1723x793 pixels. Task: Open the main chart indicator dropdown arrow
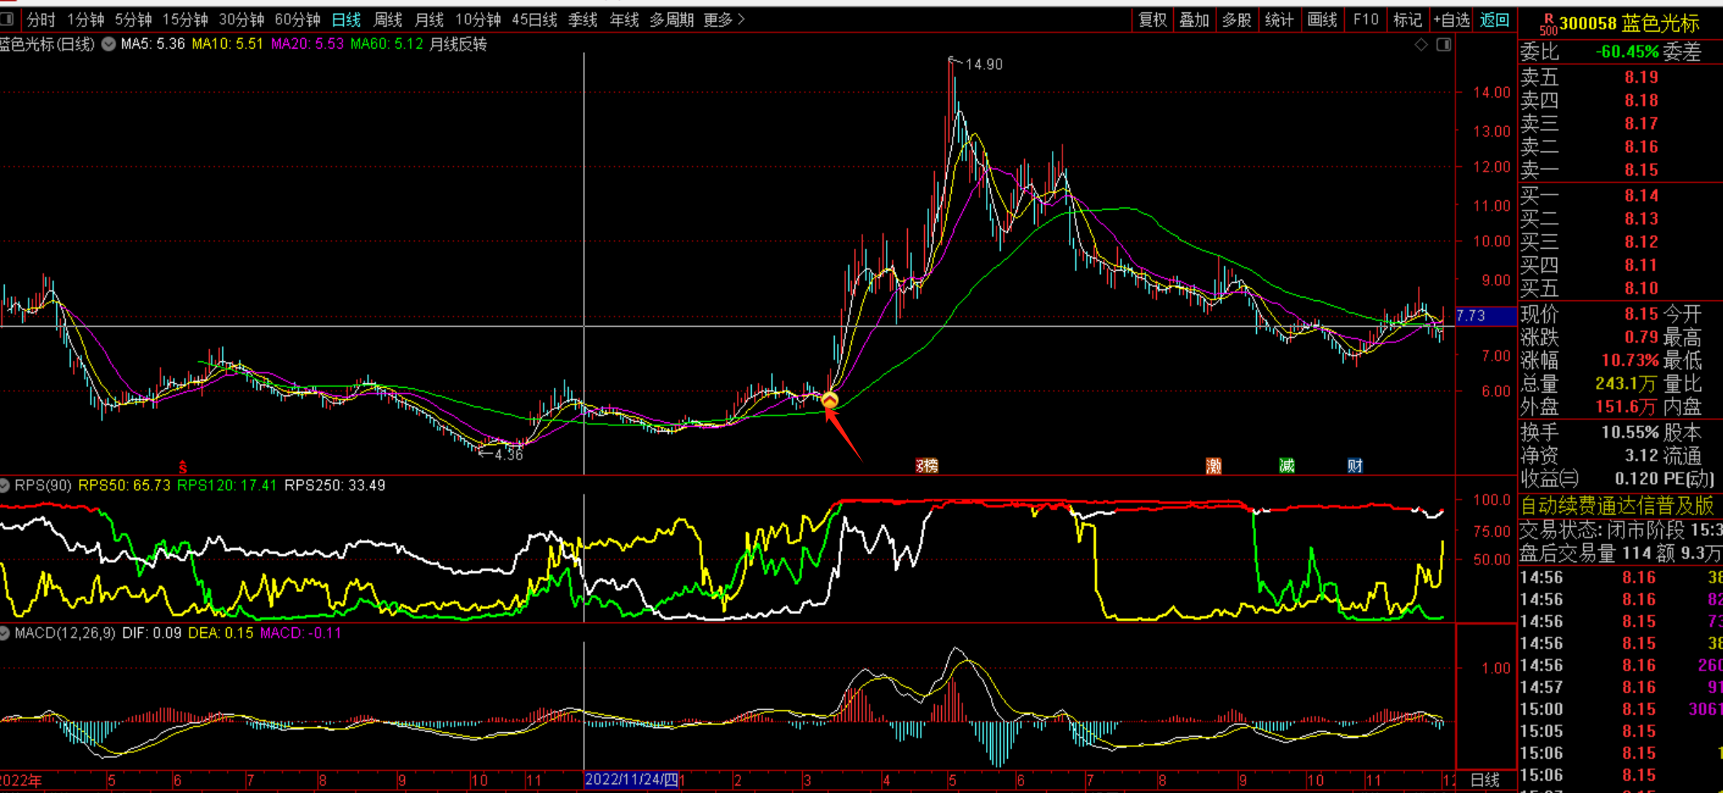pos(108,45)
